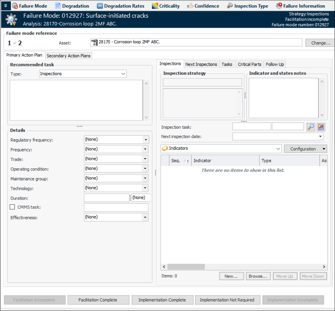The height and width of the screenshot is (311, 335).
Task: Open the Confidence thumbs-up item
Action: click(190, 6)
